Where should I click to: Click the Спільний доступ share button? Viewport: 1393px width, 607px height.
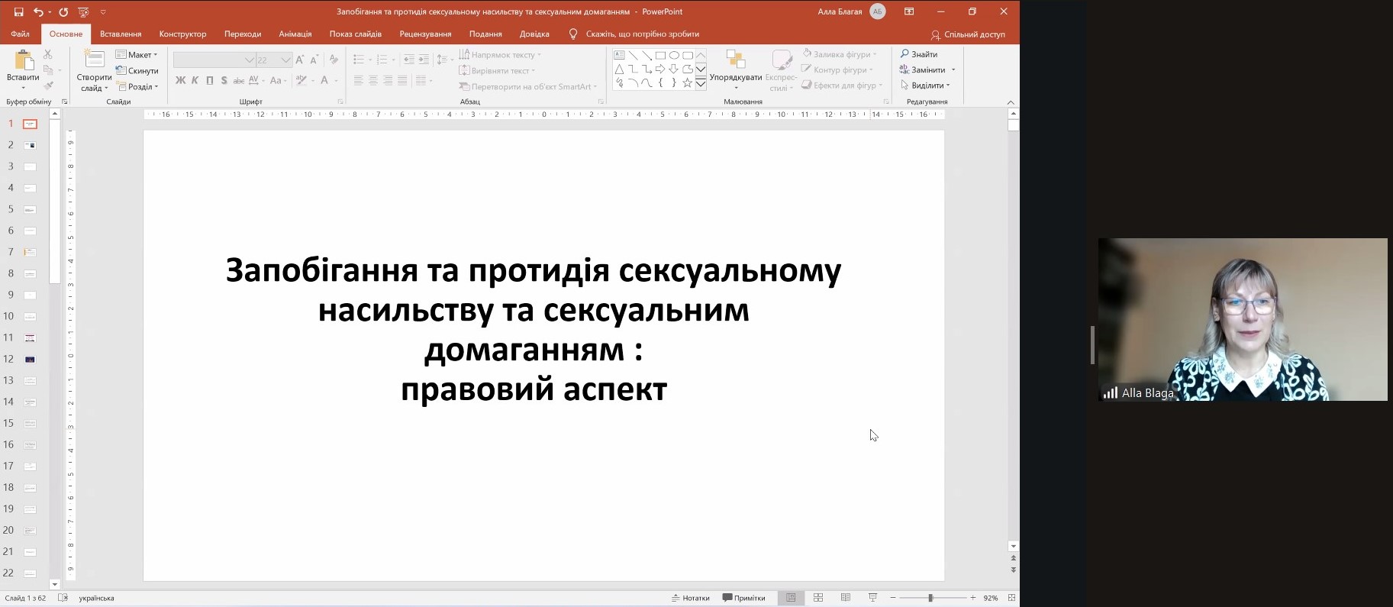point(968,34)
